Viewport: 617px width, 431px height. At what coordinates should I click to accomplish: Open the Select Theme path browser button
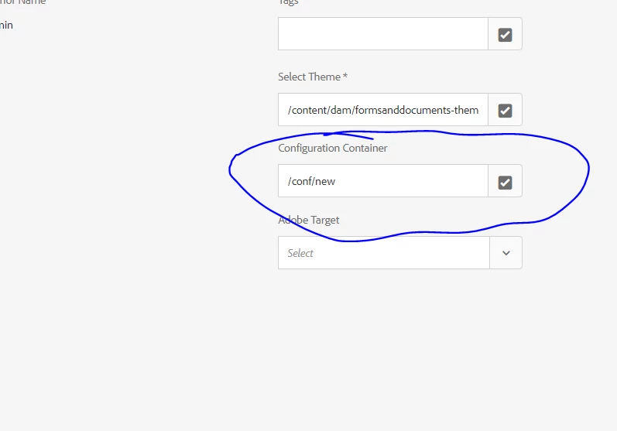pos(506,110)
